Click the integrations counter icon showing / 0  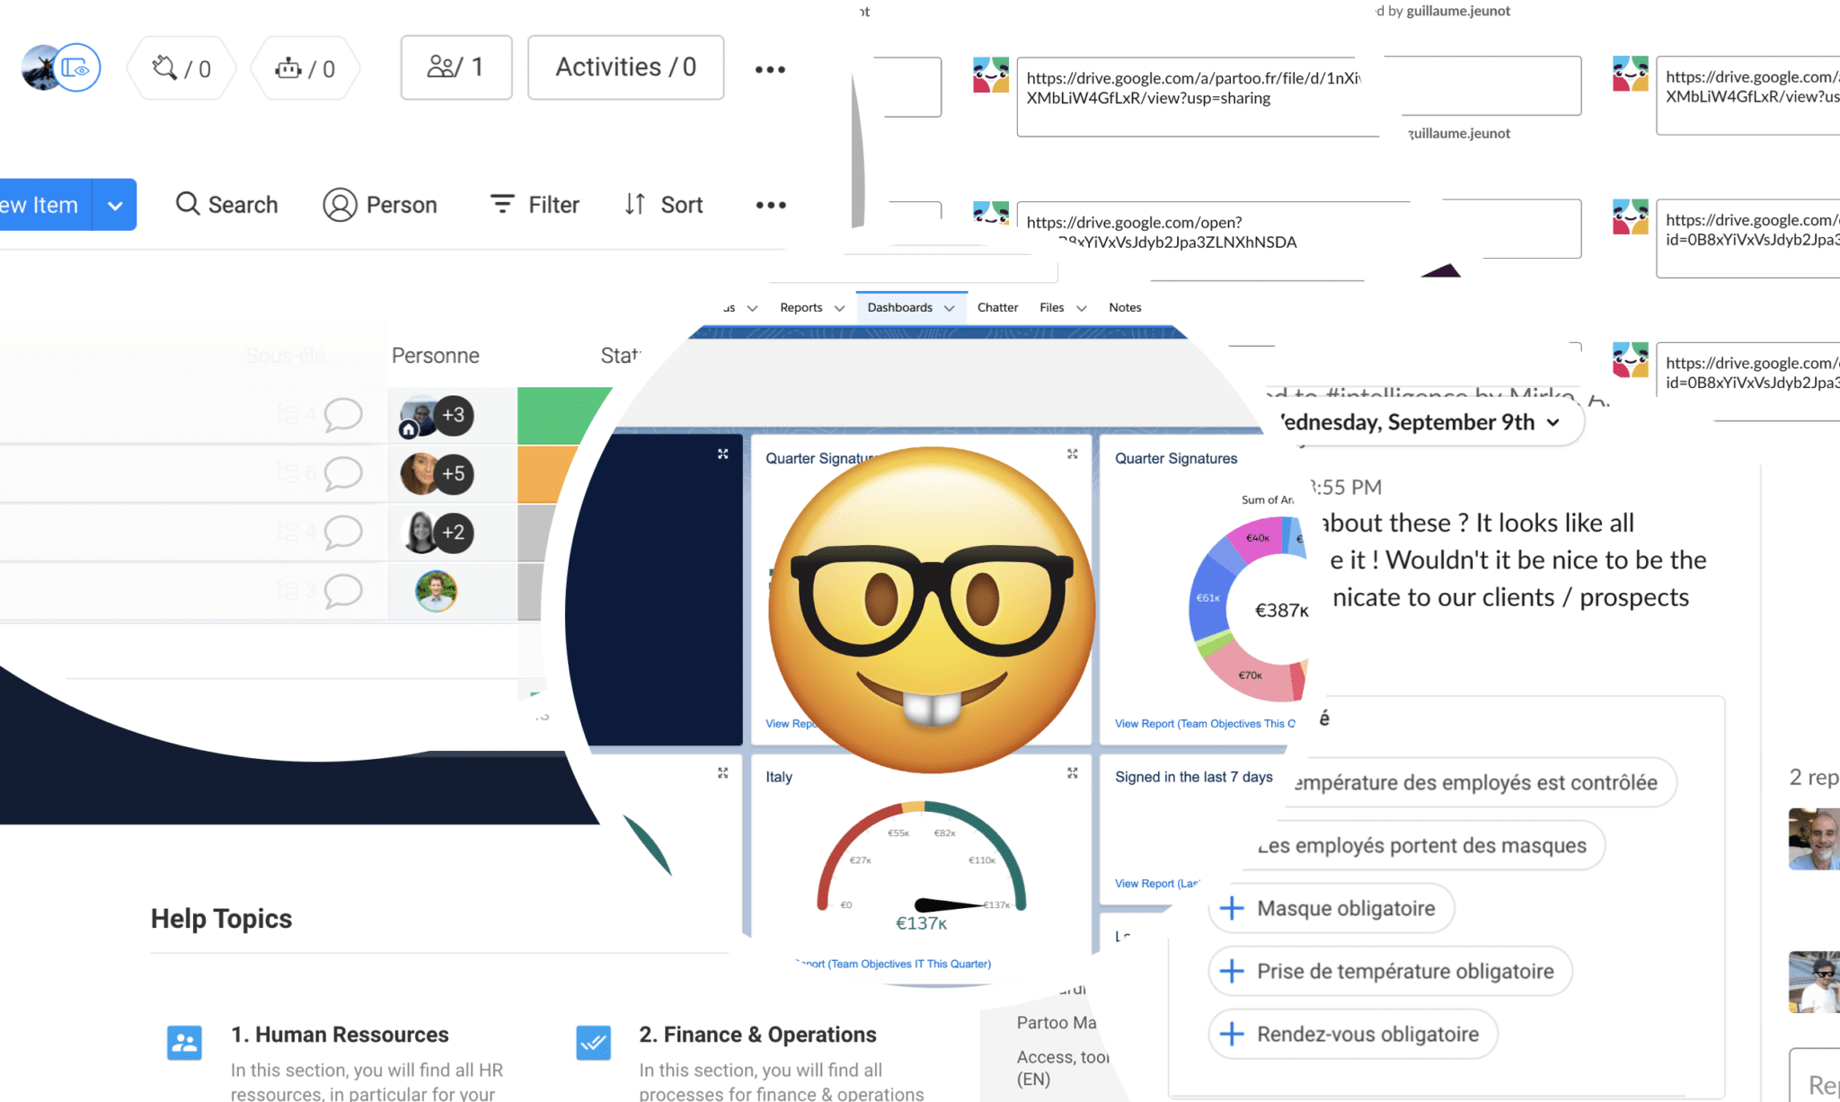point(181,68)
